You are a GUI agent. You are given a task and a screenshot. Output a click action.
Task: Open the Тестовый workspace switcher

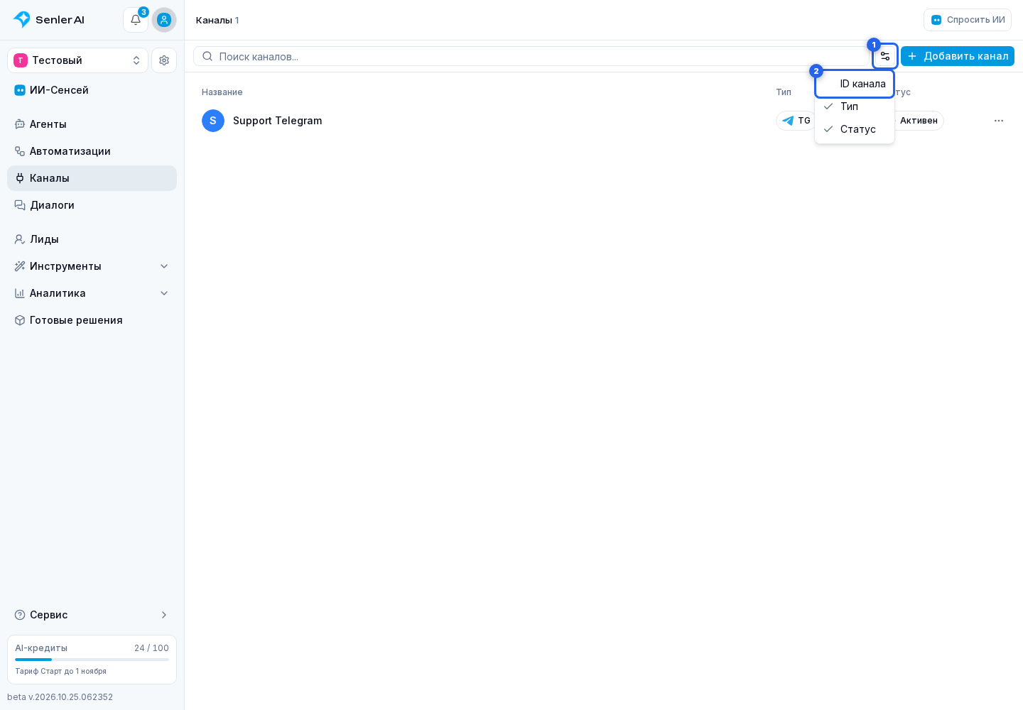pos(77,60)
